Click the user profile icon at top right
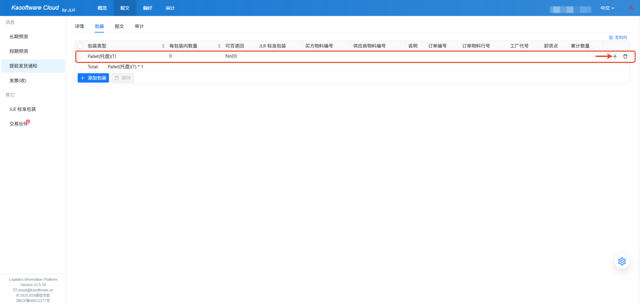 630,8
